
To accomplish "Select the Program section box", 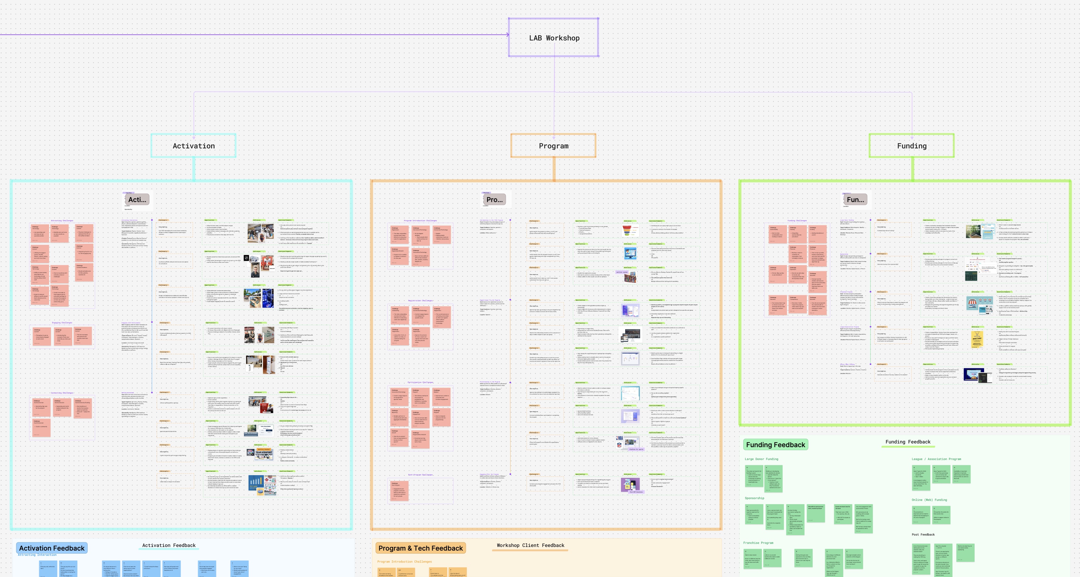I will point(553,146).
